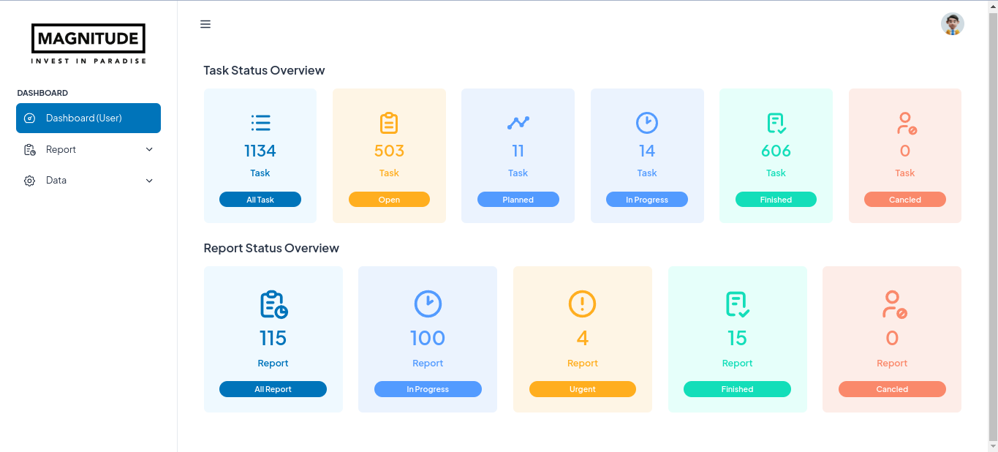The width and height of the screenshot is (998, 452).
Task: Click the list icon on the 1134 task card
Action: (260, 122)
